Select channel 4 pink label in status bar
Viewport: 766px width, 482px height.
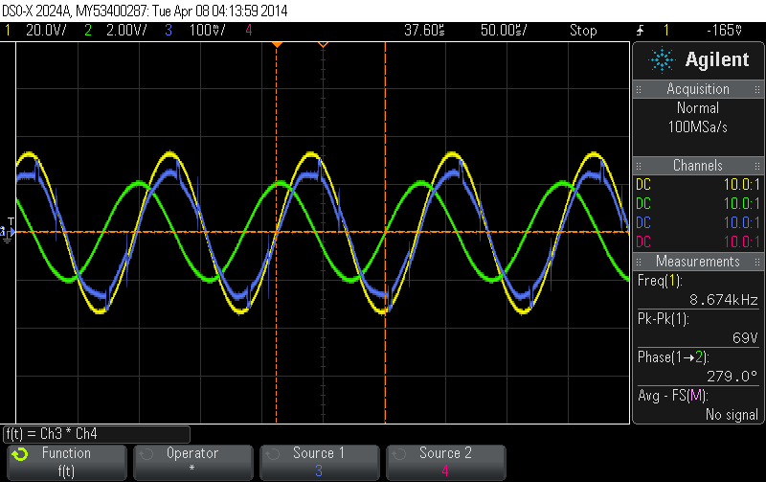(x=249, y=31)
